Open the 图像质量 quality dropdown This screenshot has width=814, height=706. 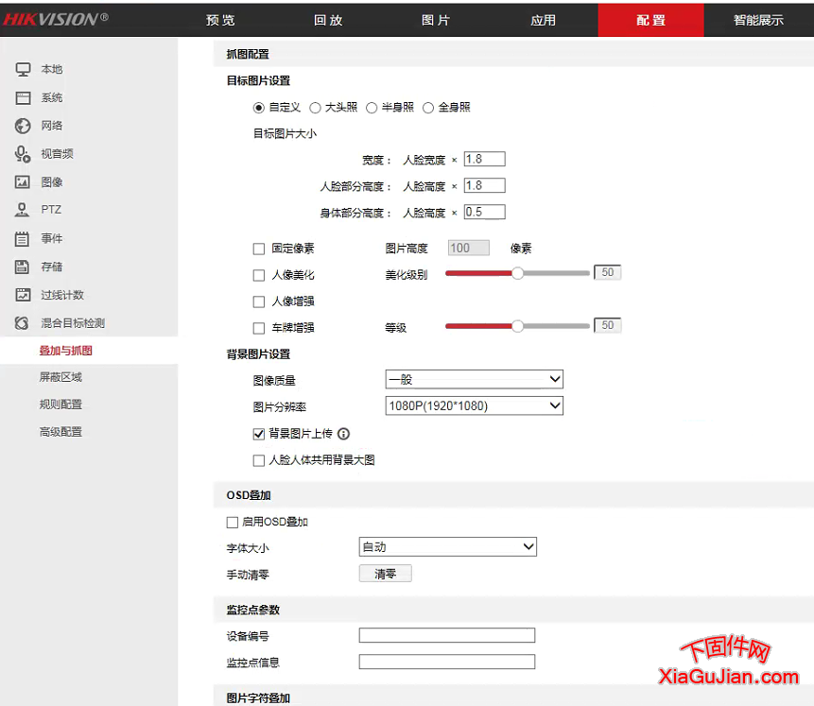(474, 378)
